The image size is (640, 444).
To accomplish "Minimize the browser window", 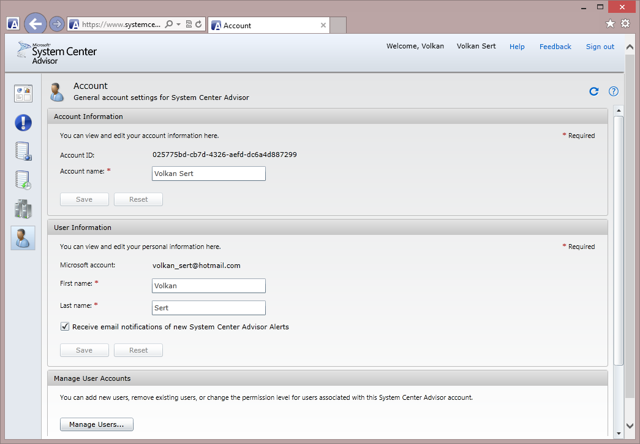I will pos(584,7).
